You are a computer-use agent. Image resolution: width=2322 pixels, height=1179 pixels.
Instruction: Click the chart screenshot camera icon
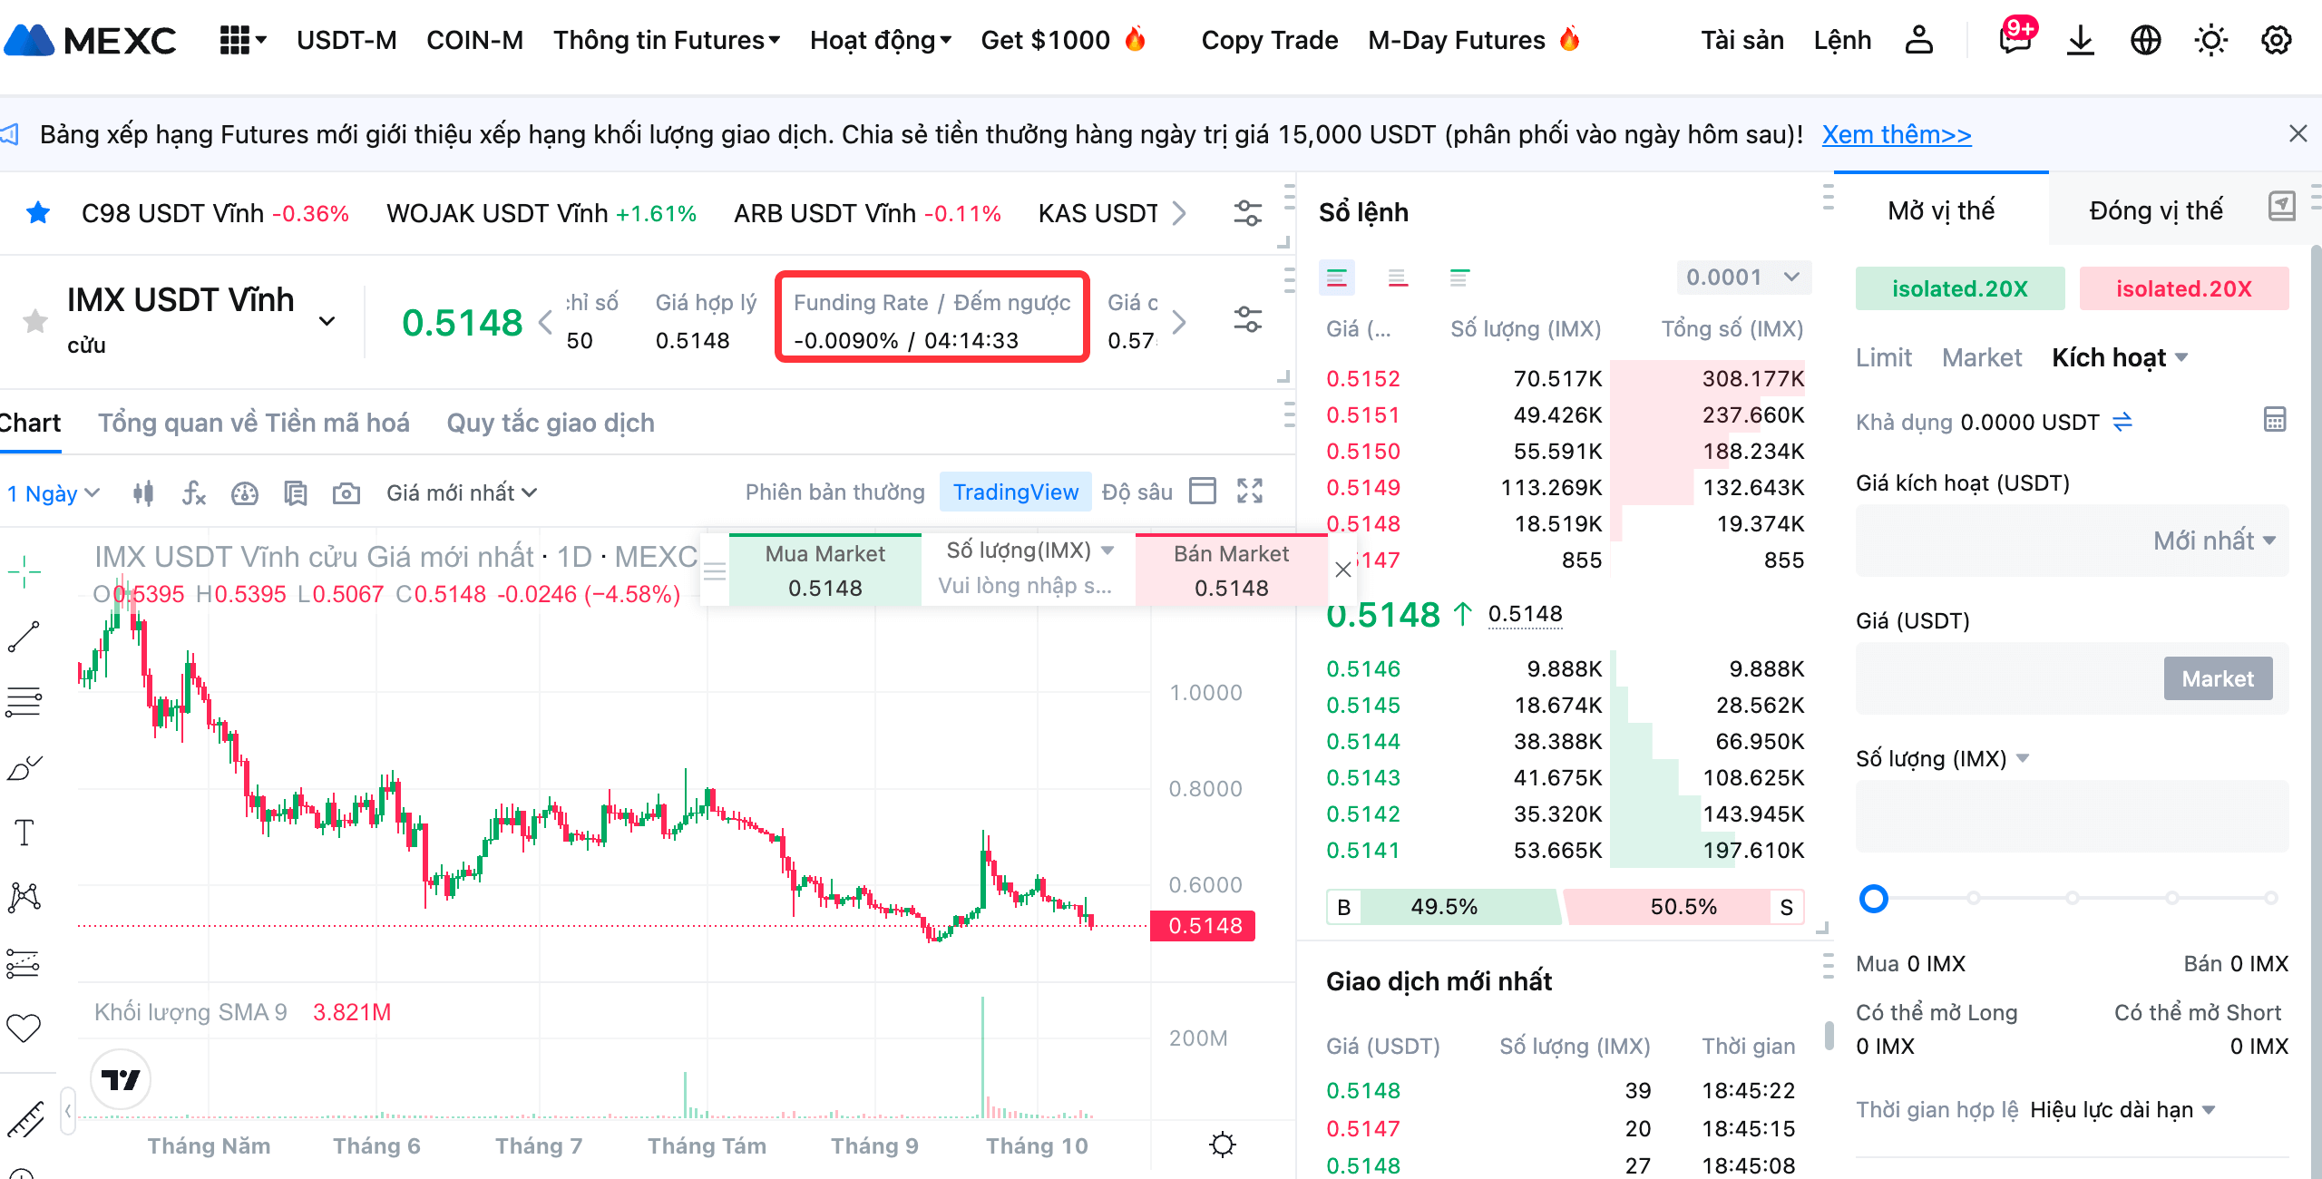(x=346, y=492)
